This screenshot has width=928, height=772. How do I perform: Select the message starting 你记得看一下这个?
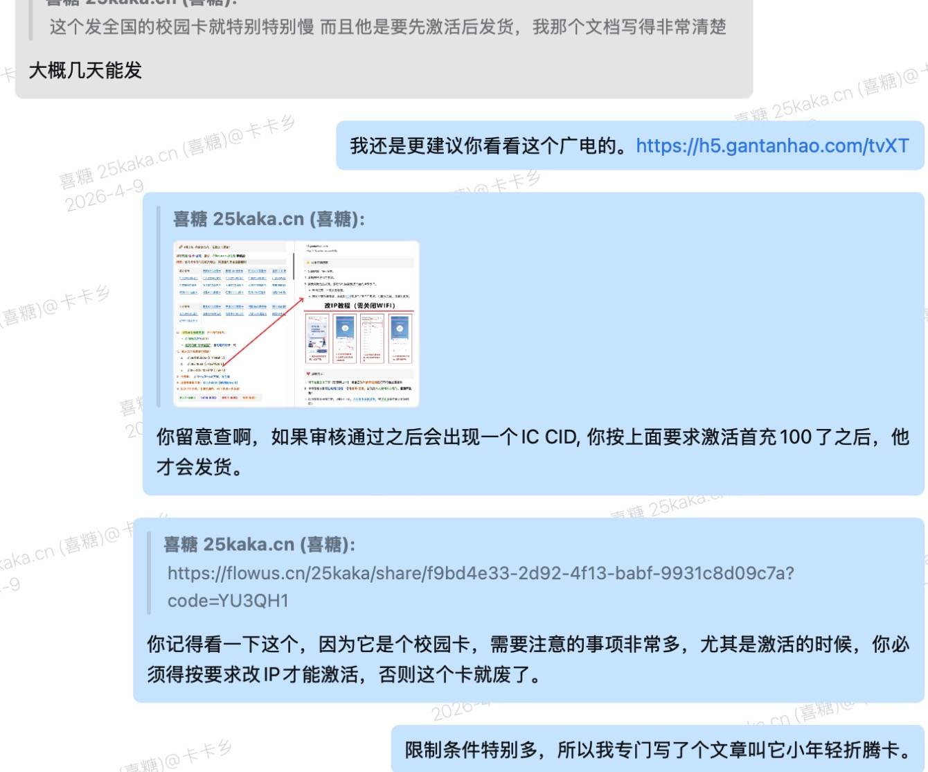tap(527, 644)
